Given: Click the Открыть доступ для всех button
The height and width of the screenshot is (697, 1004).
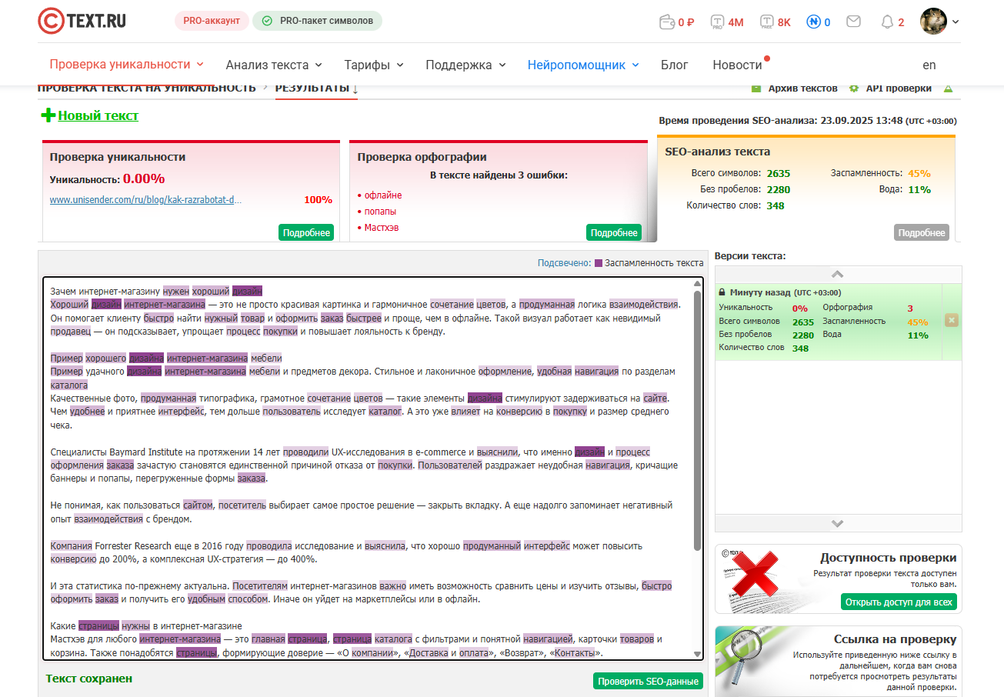Looking at the screenshot, I should (899, 602).
